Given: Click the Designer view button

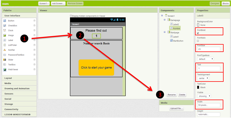Looking at the screenshot, I should (x=215, y=4).
